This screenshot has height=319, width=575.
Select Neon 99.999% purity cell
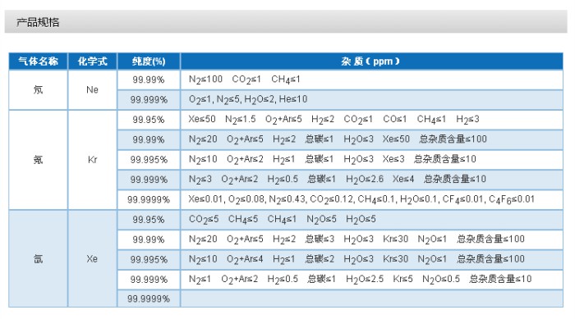click(x=149, y=99)
